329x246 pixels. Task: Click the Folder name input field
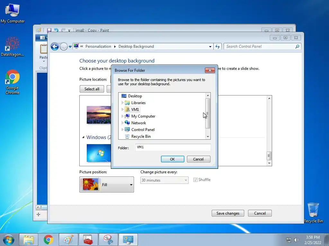click(173, 147)
